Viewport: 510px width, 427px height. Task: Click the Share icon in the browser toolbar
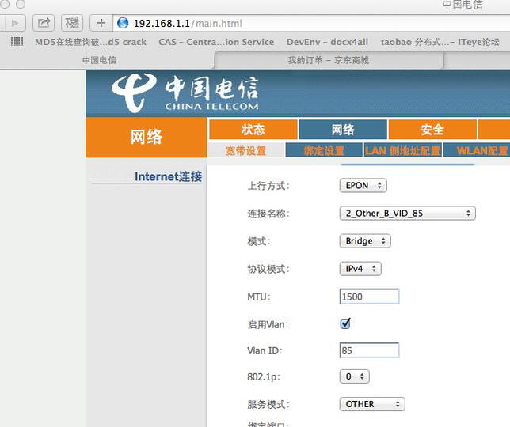44,23
